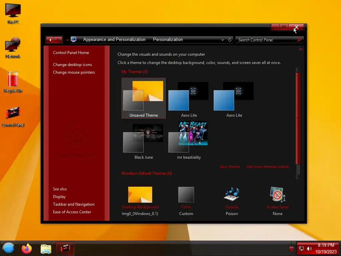The image size is (341, 256).
Task: Launch Firefox from the taskbar
Action: 27,248
